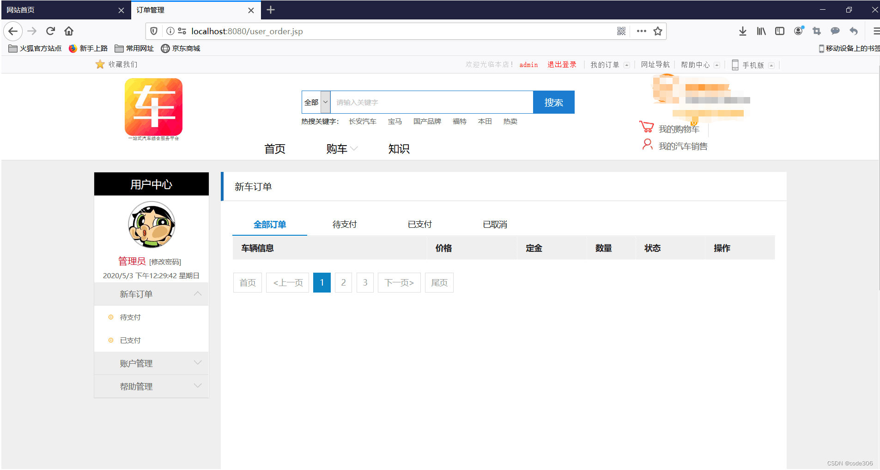Open the 常用网址 bookmark folder
This screenshot has width=880, height=470.
pyautogui.click(x=134, y=49)
